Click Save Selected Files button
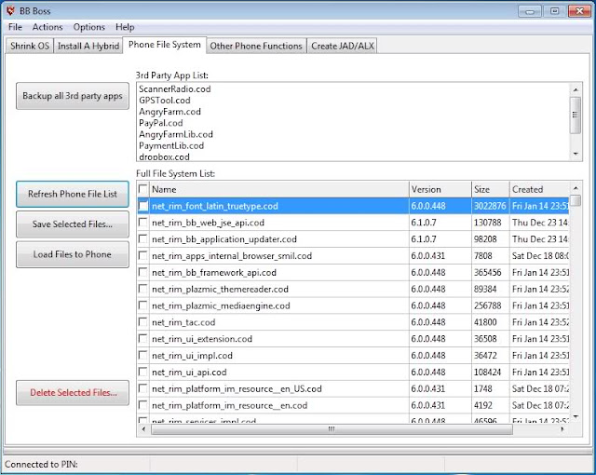The height and width of the screenshot is (475, 596). click(x=73, y=224)
